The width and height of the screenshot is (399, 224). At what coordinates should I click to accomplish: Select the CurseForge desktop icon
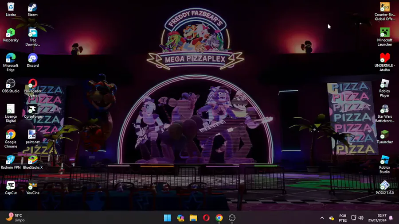pos(32,111)
